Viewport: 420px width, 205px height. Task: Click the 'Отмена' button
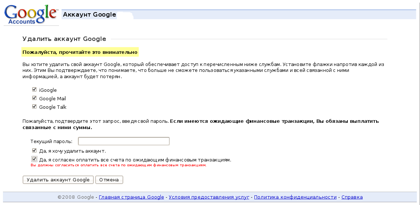click(x=109, y=180)
